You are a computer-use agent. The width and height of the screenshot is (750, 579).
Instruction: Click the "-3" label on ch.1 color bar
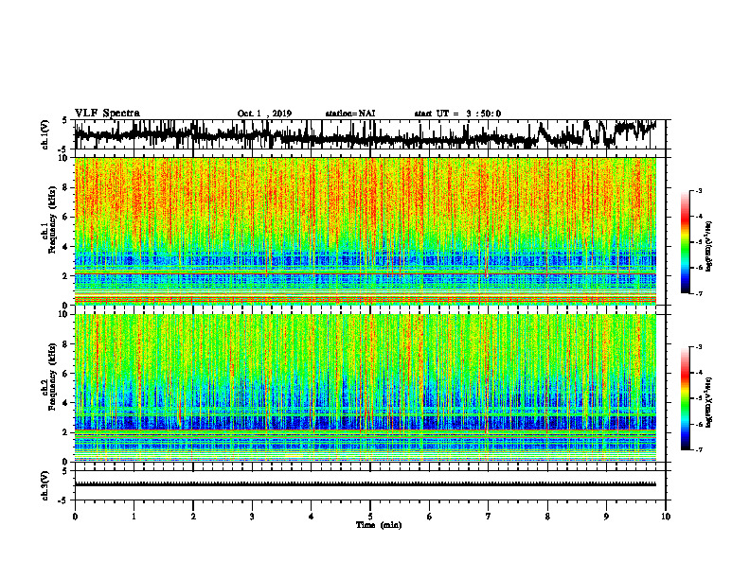(699, 191)
